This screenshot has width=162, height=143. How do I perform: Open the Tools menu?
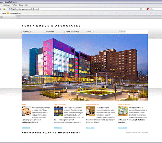pyautogui.click(x=21, y=5)
